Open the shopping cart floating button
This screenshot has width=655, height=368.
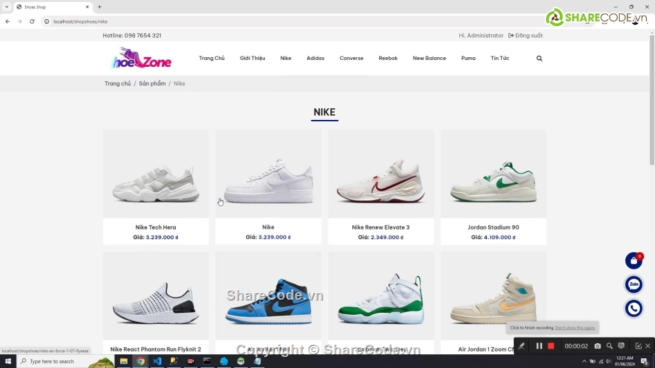[633, 260]
